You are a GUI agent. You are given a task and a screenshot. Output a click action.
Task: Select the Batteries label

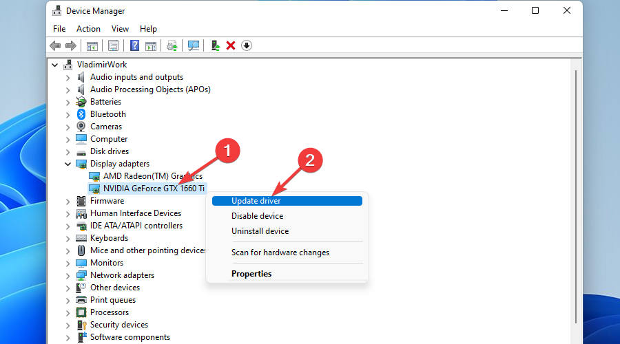point(105,102)
